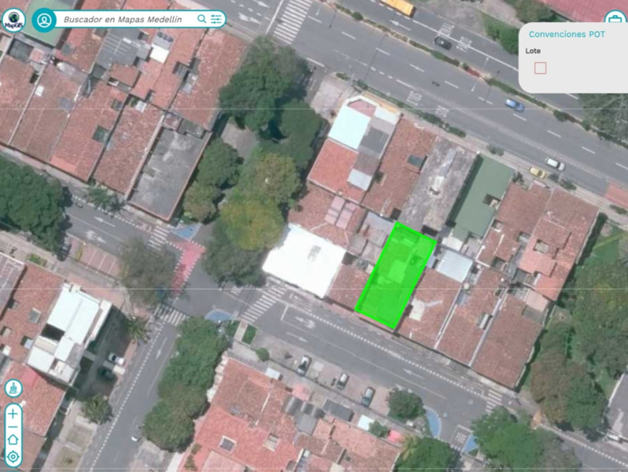The width and height of the screenshot is (628, 472).
Task: Click the MapGIS globe logo
Action: coord(13,20)
